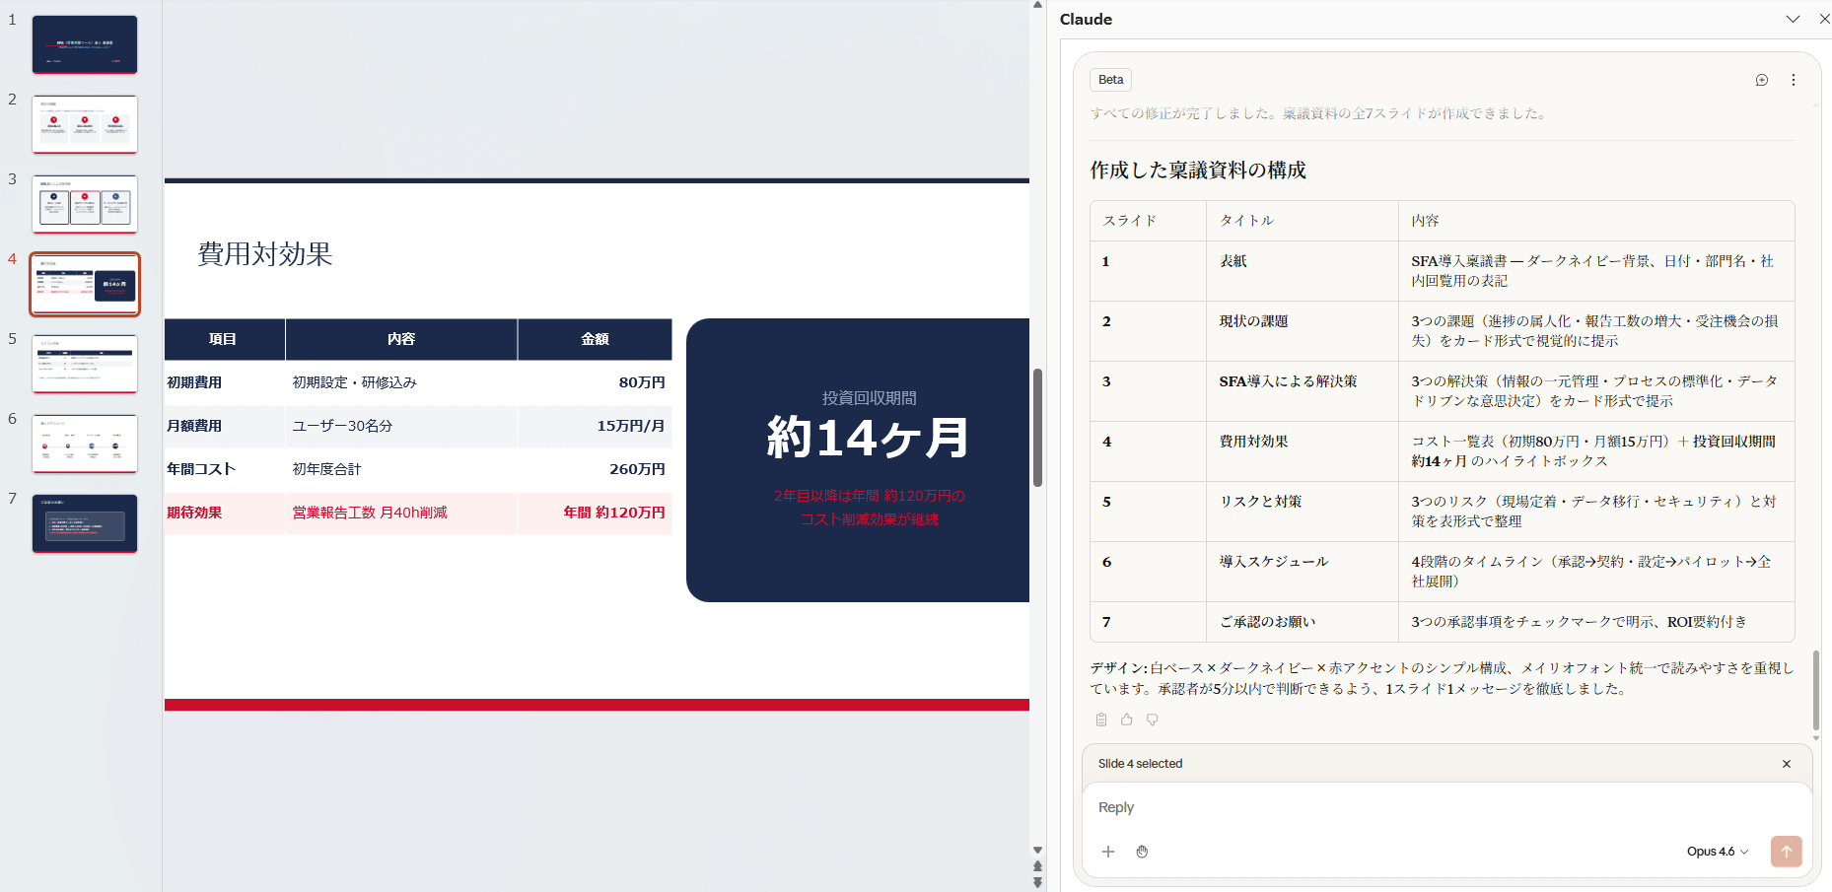This screenshot has width=1832, height=892.
Task: Open the Opus 4.6 model selector
Action: (1717, 852)
